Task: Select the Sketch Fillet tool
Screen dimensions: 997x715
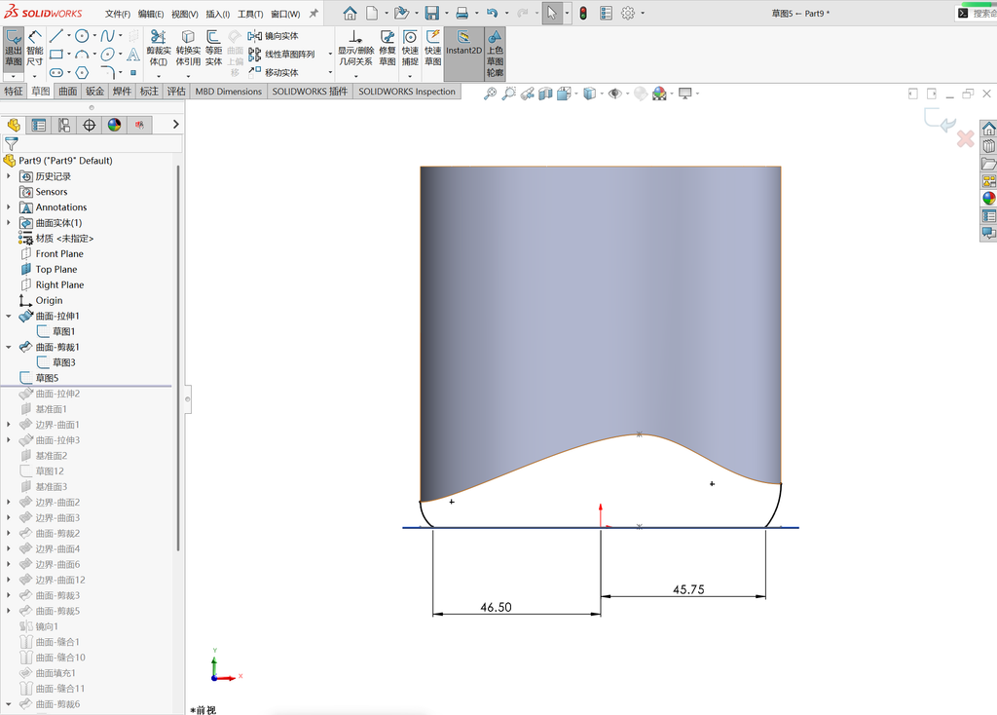Action: coord(107,72)
